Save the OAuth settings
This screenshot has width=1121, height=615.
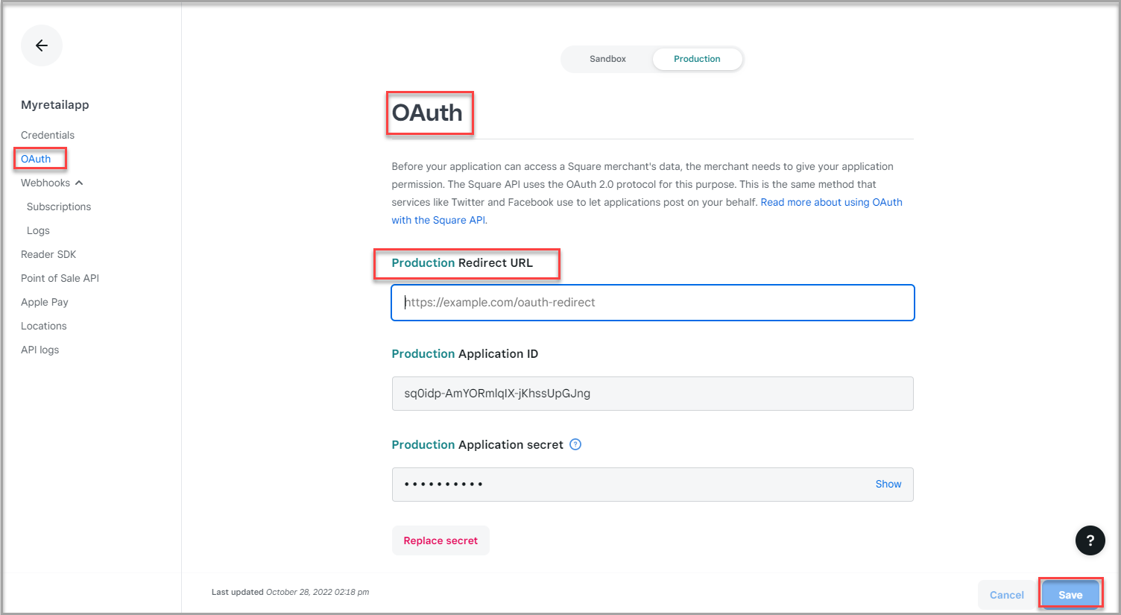click(x=1070, y=595)
